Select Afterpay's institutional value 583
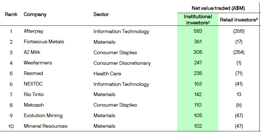The height and width of the screenshot is (135, 261). 198,31
